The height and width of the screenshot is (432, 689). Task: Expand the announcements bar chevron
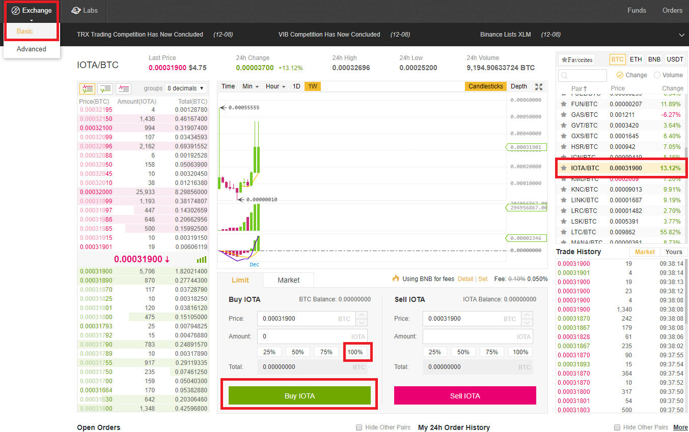click(682, 35)
